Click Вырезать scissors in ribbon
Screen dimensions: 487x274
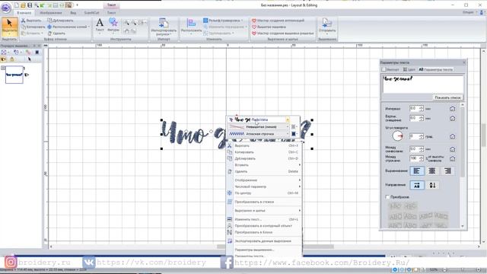30,21
